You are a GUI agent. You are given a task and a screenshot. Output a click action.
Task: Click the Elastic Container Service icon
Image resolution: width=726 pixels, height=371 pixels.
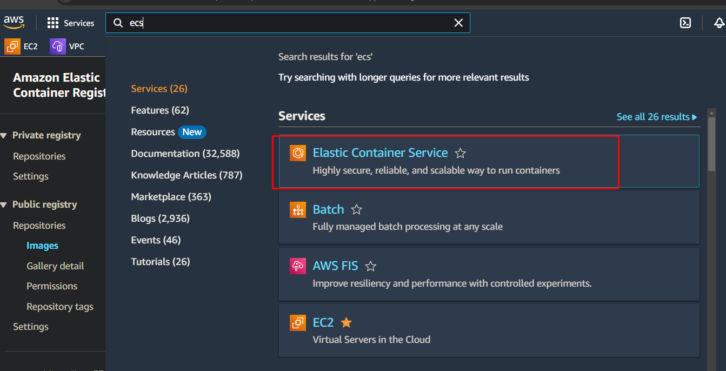pyautogui.click(x=297, y=153)
